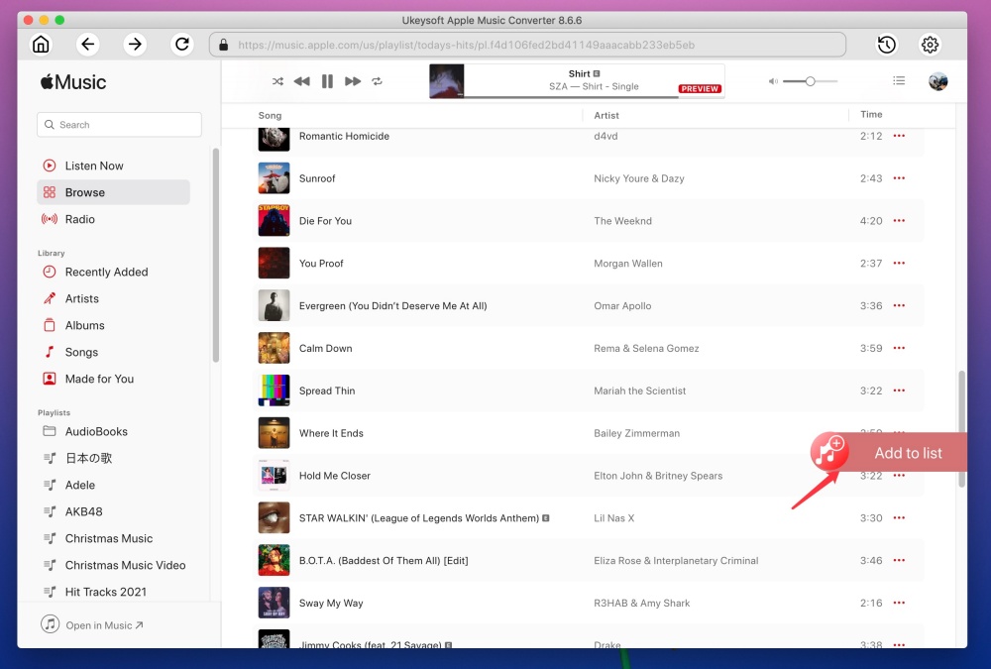Open the user account avatar
The image size is (991, 669).
(937, 81)
